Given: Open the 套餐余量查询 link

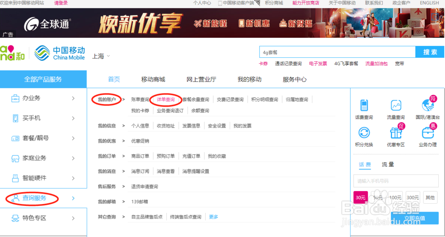Looking at the screenshot, I should pos(196,100).
